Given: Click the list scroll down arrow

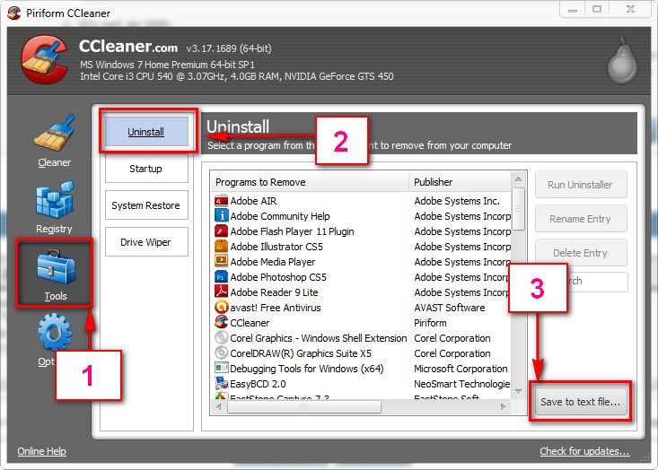Looking at the screenshot, I should [x=518, y=391].
